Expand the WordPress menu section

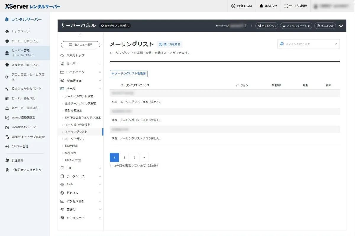pos(80,80)
